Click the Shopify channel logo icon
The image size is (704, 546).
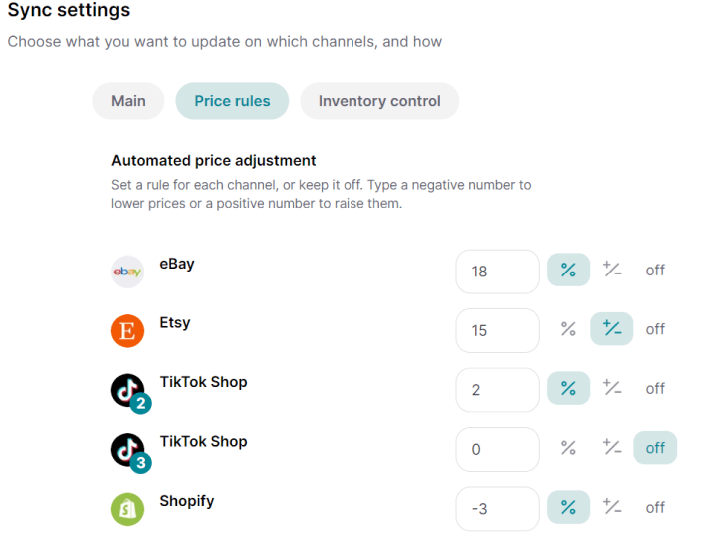[x=128, y=508]
